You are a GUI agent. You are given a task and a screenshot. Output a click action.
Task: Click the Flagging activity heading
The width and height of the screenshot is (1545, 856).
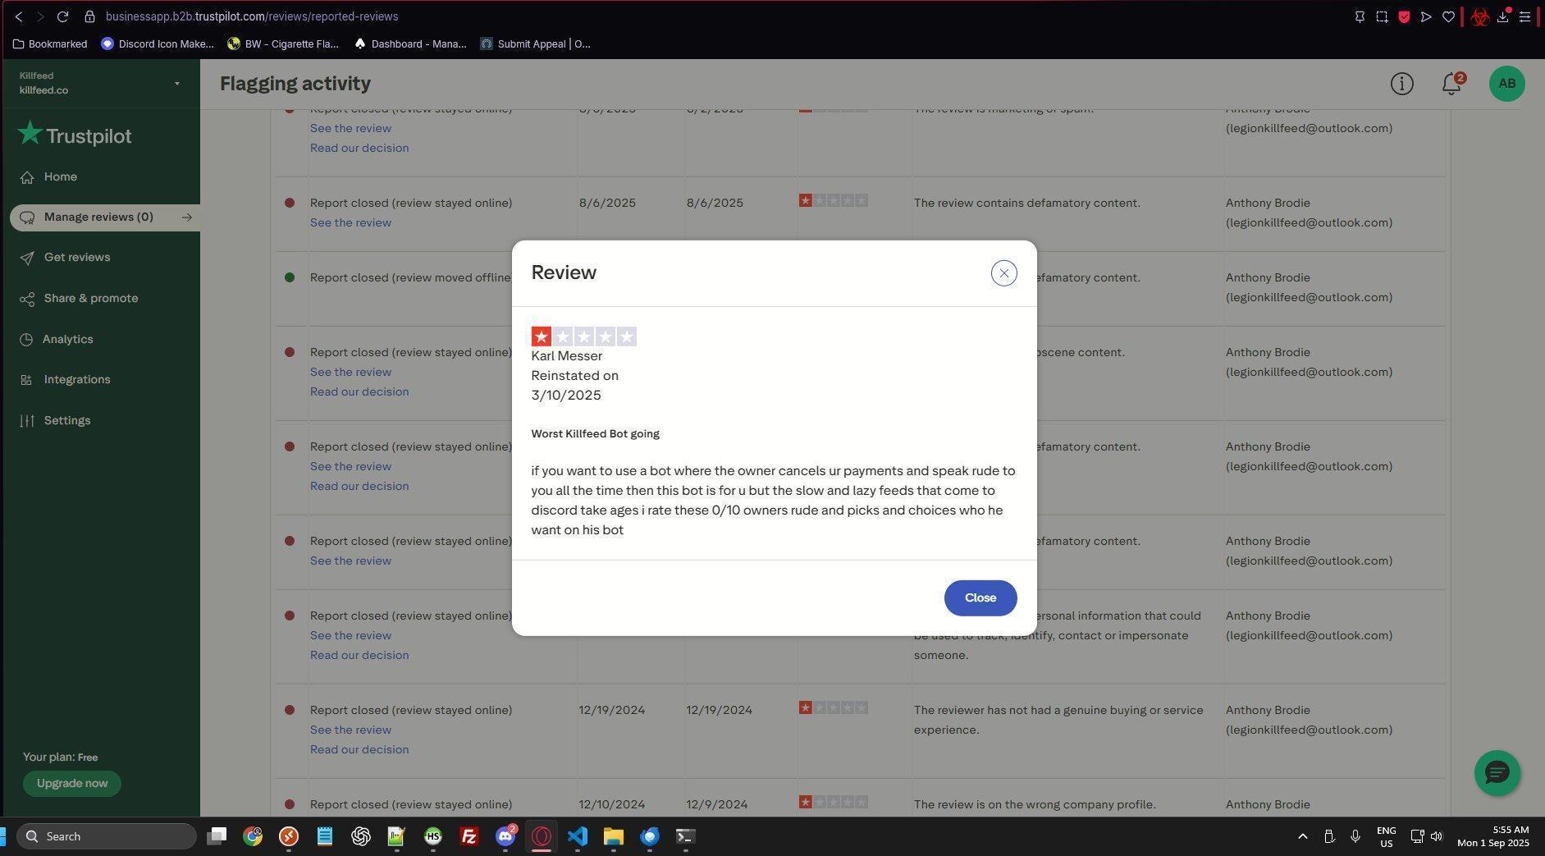tap(295, 84)
